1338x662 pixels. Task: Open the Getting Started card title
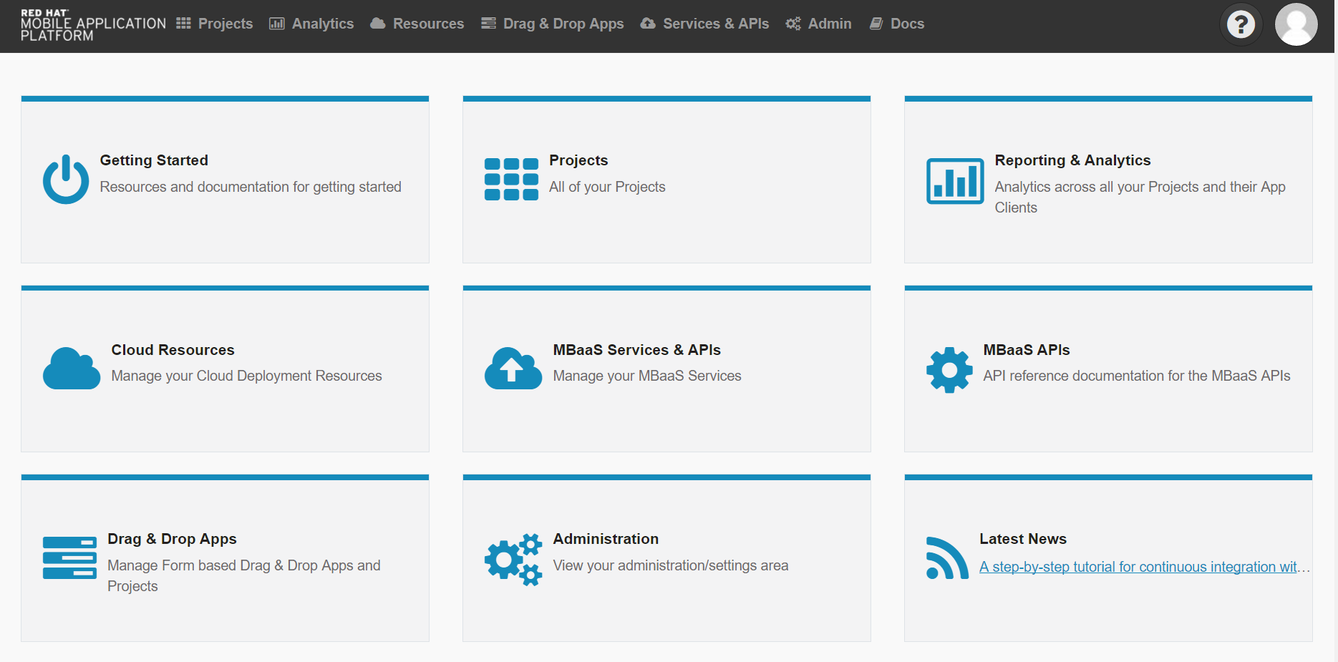point(154,160)
